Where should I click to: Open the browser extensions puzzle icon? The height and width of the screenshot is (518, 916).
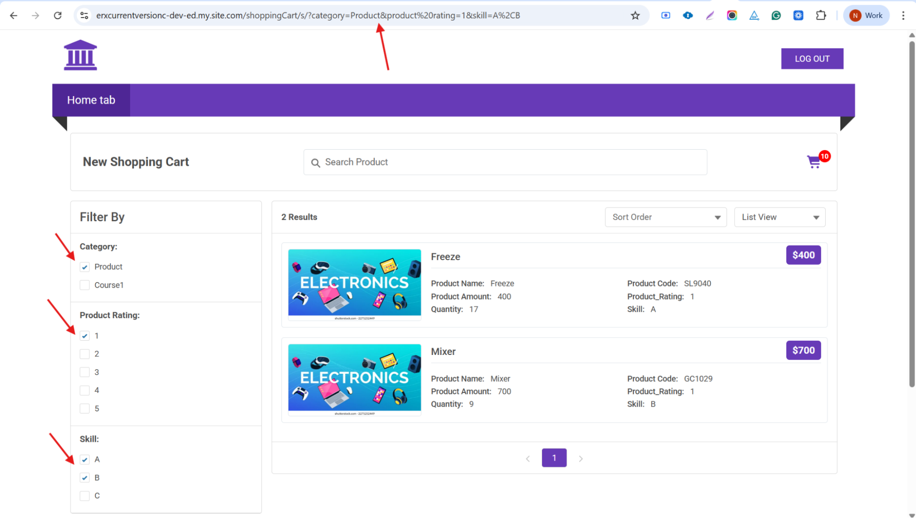point(821,16)
